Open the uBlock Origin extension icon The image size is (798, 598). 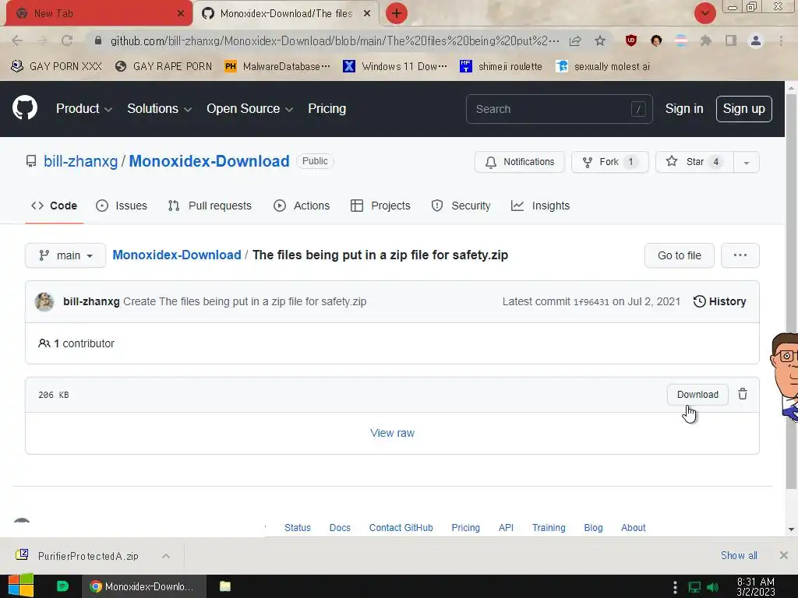coord(631,40)
